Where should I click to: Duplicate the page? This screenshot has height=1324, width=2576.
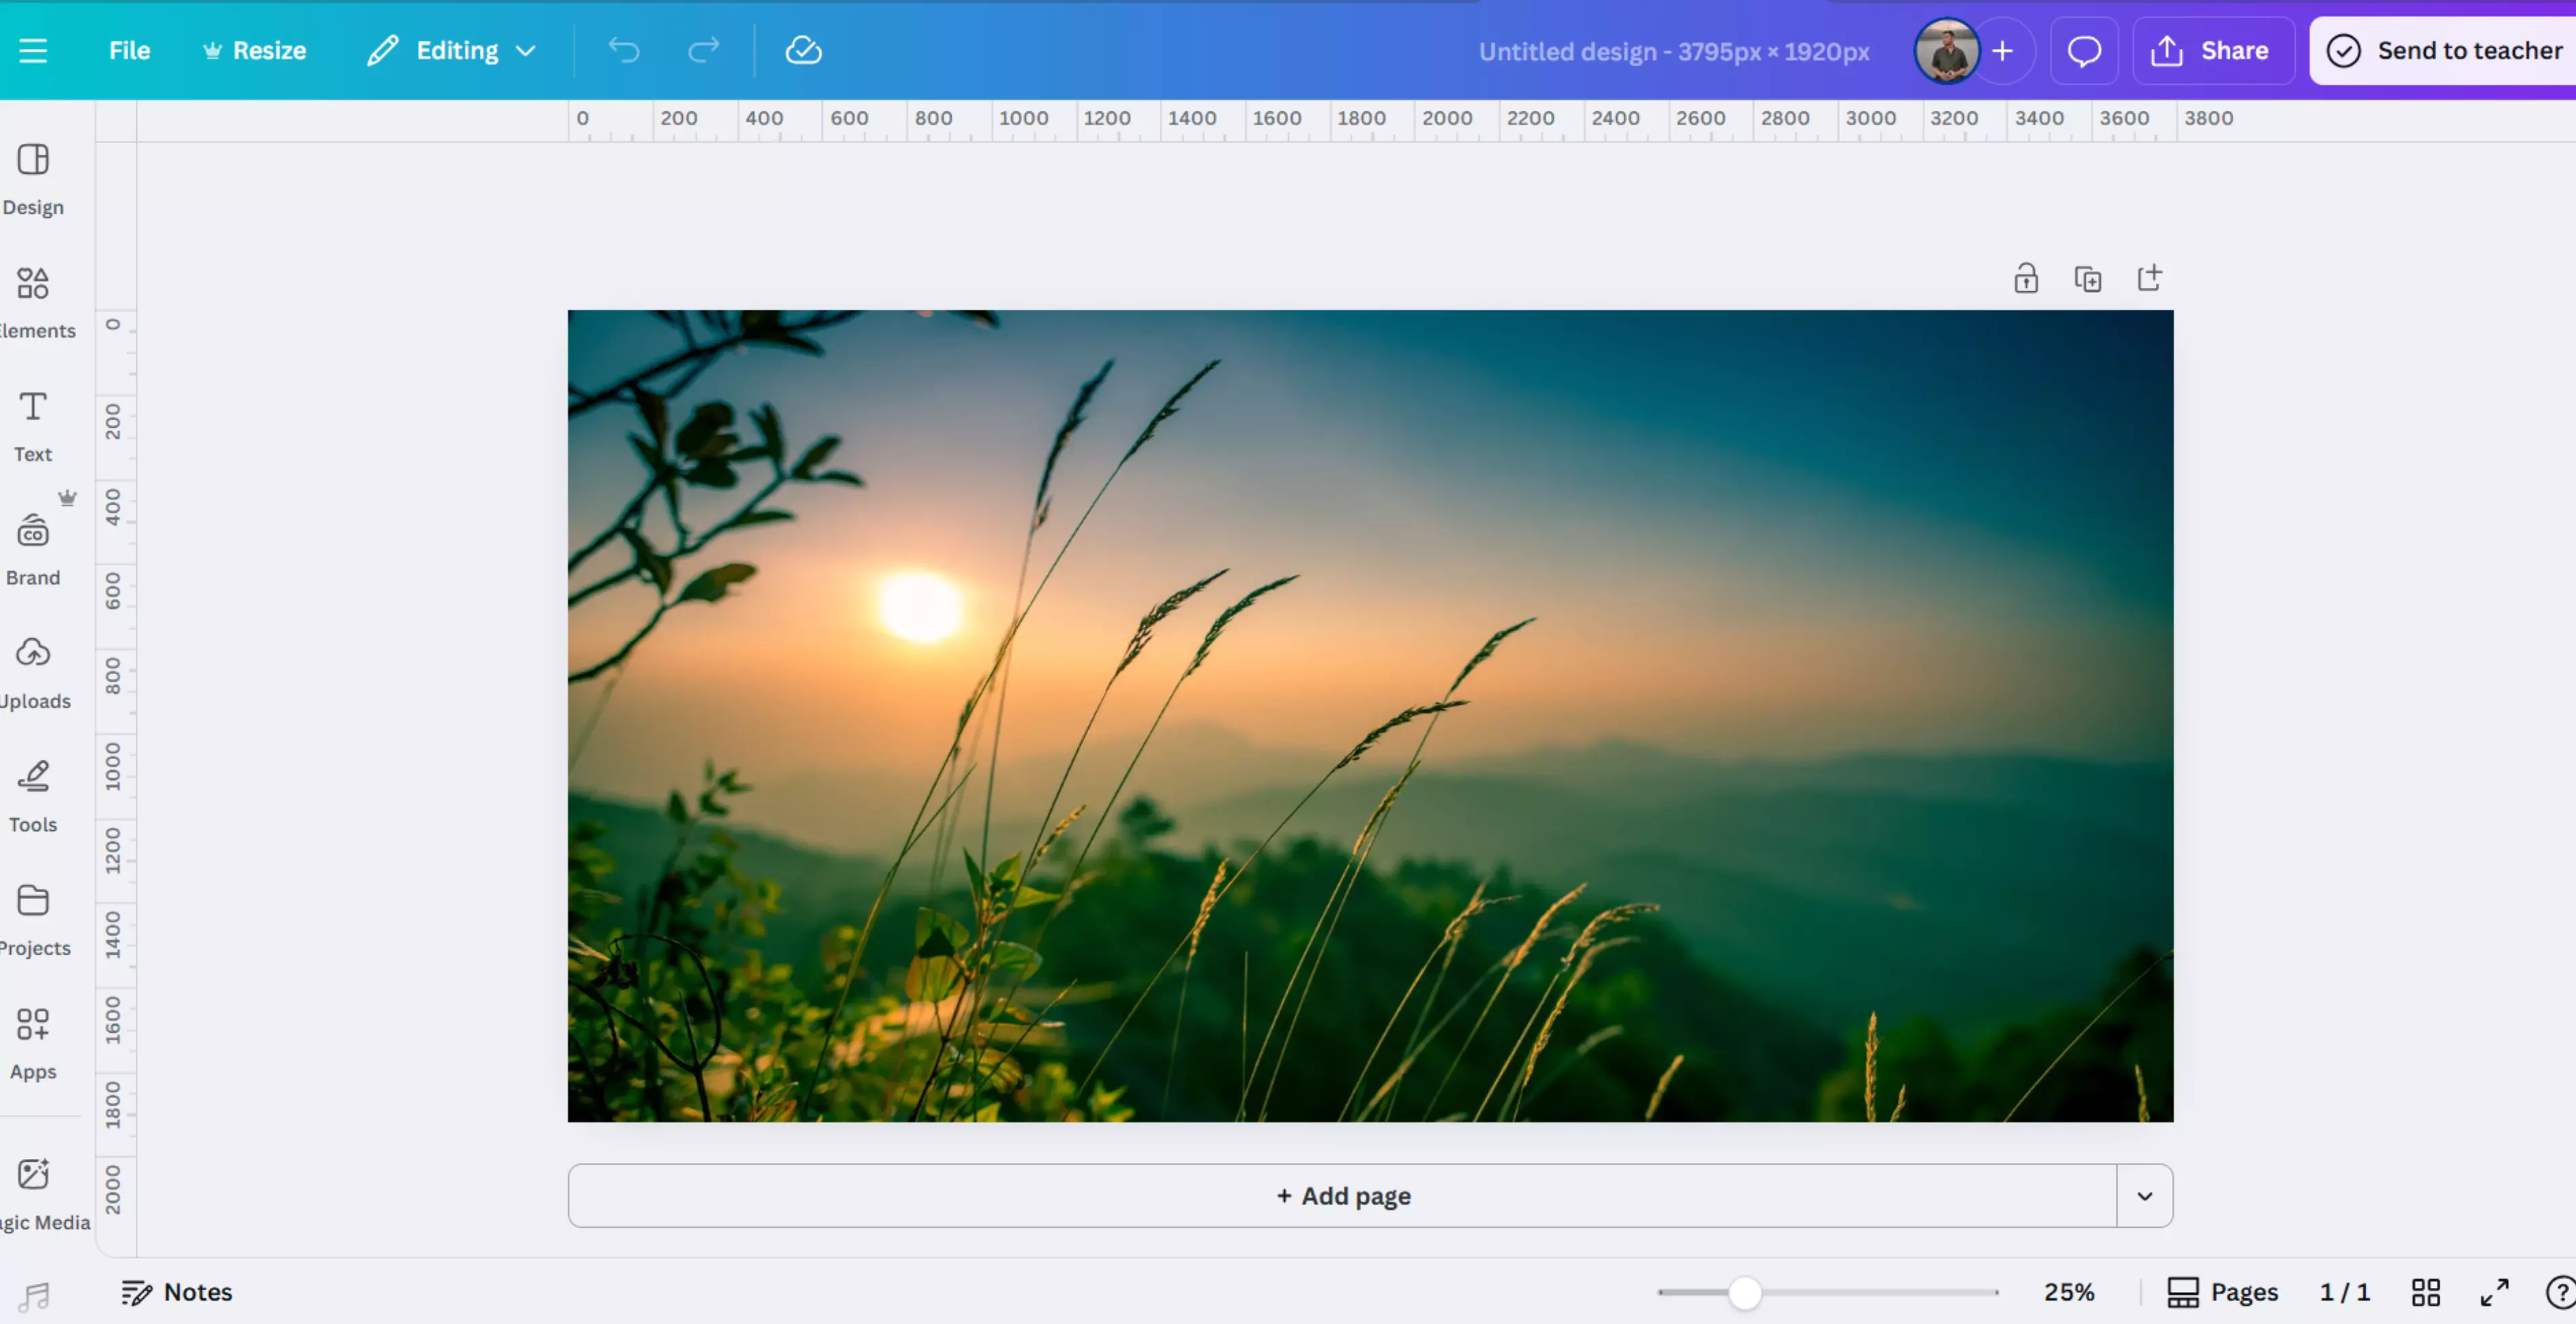(2088, 278)
